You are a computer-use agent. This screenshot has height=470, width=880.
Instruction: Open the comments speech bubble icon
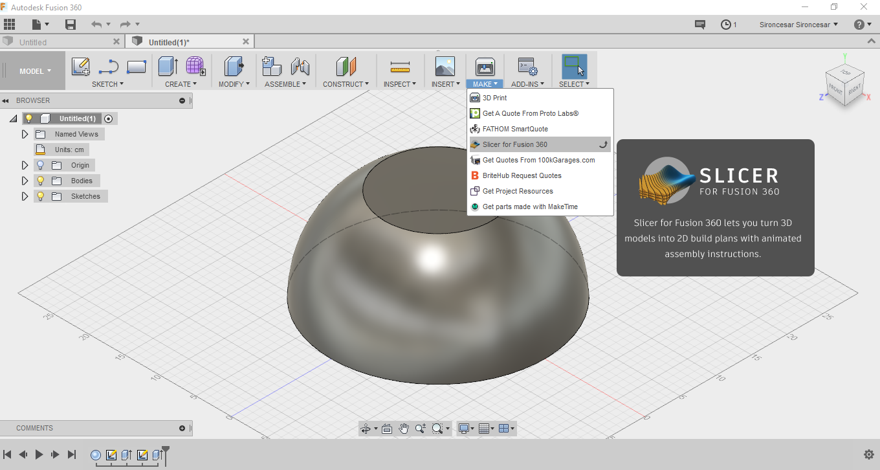click(699, 25)
